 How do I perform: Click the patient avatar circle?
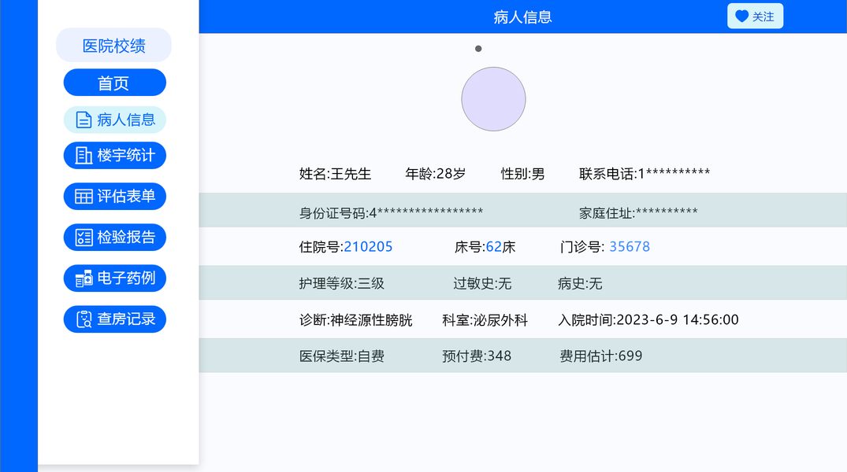pyautogui.click(x=493, y=98)
